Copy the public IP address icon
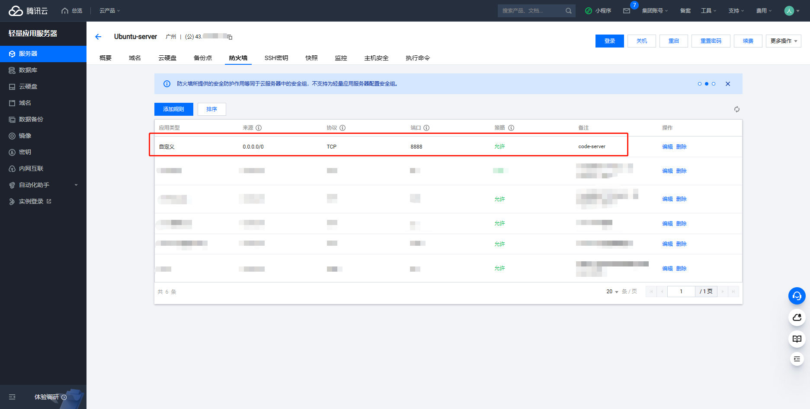Screen dimensions: 810x409 (x=230, y=37)
